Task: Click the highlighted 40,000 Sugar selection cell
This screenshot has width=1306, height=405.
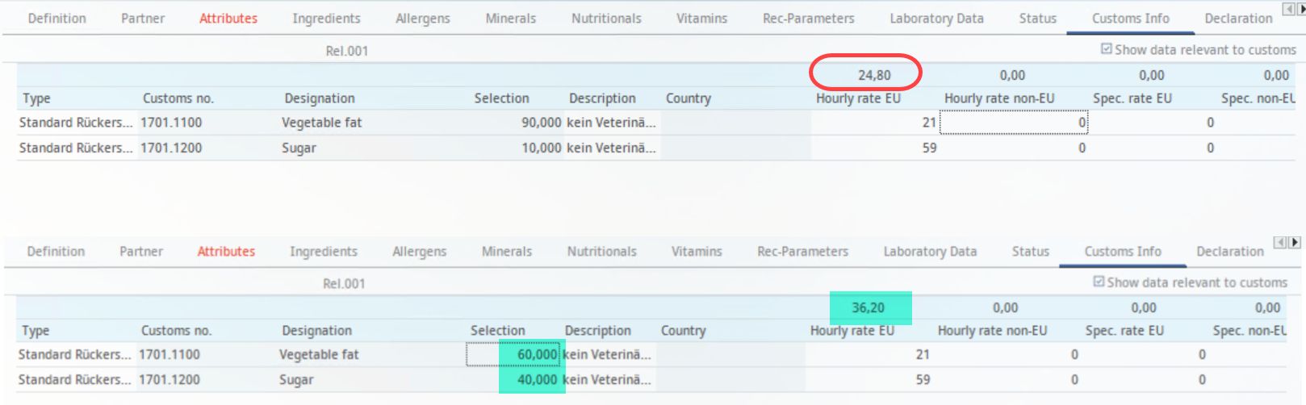Action: tap(530, 379)
